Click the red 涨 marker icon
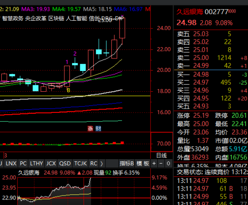The width and height of the screenshot is (248, 205). tap(90, 129)
